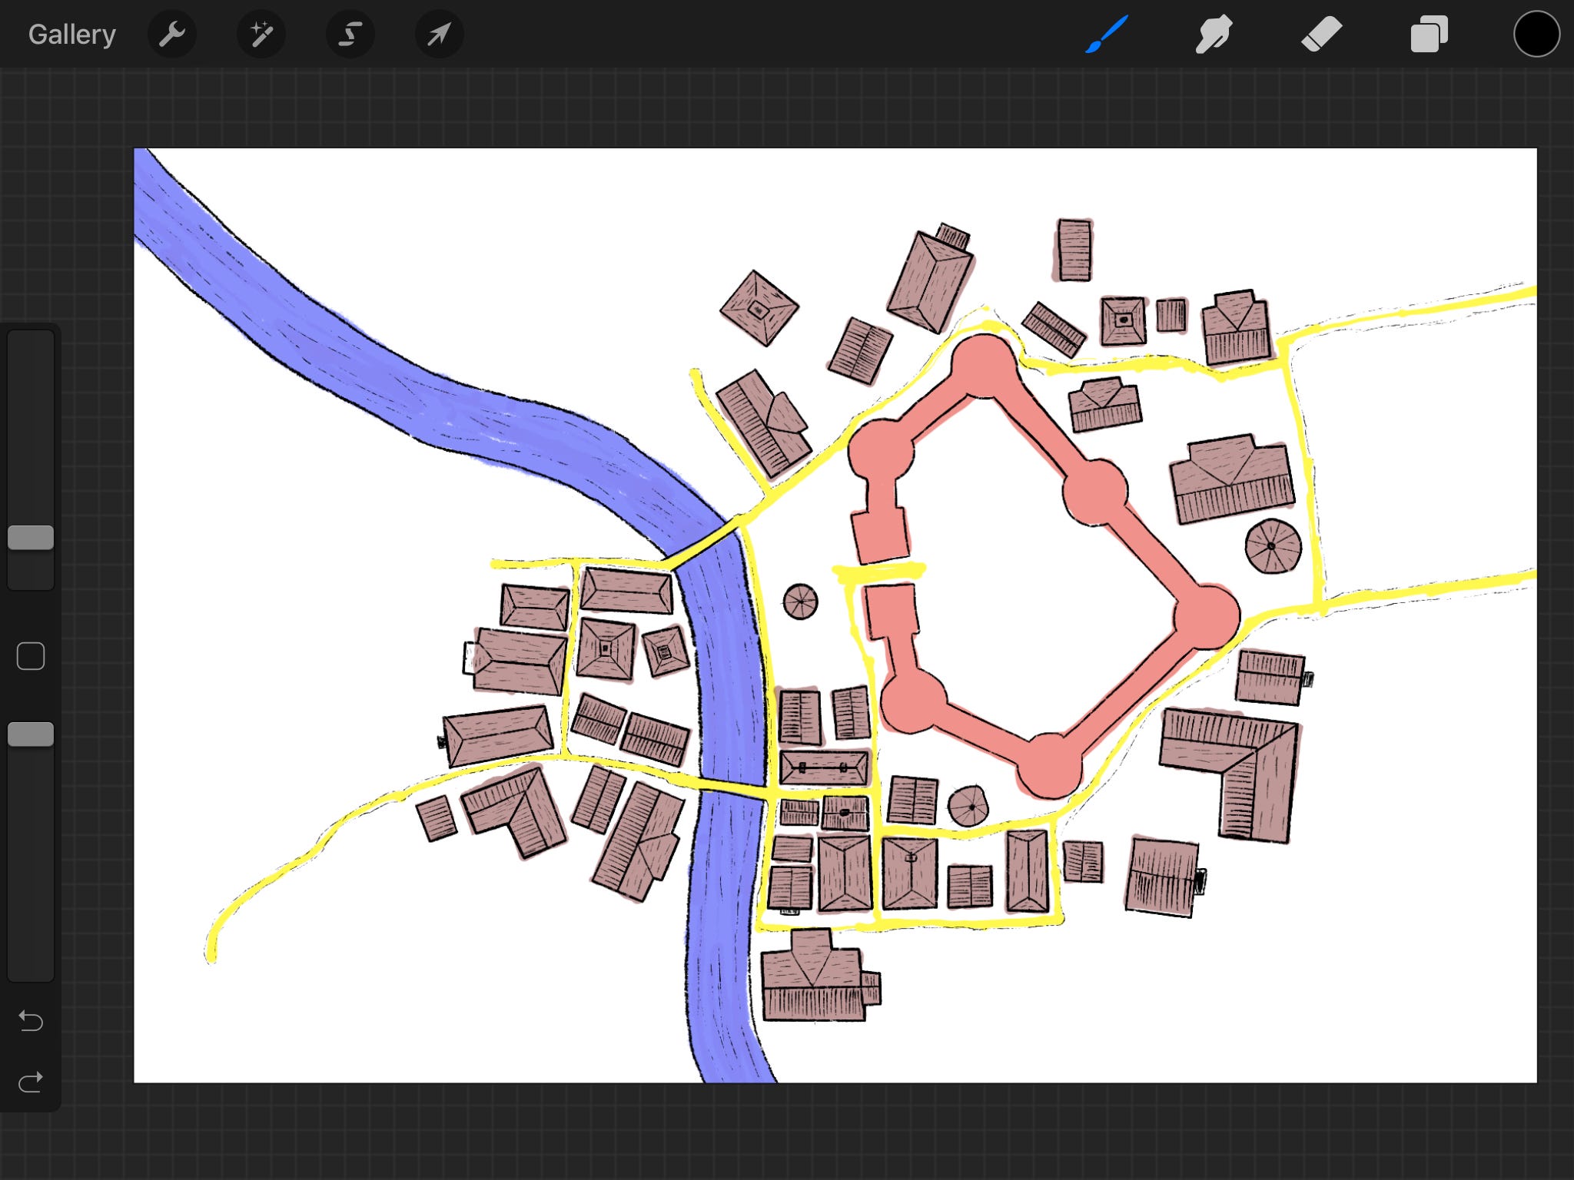Open the Adjustments magic wand menu

coord(261,35)
